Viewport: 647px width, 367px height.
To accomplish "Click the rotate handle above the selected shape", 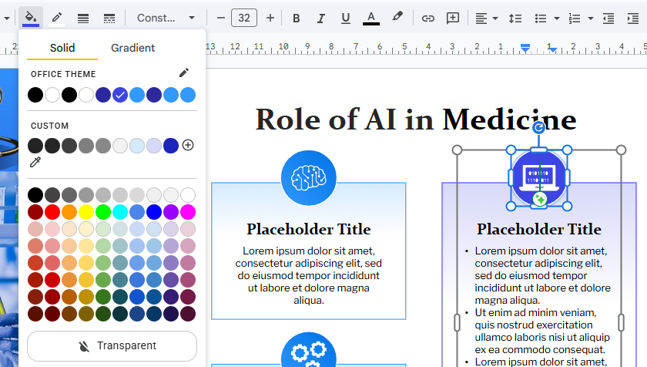I will [539, 128].
